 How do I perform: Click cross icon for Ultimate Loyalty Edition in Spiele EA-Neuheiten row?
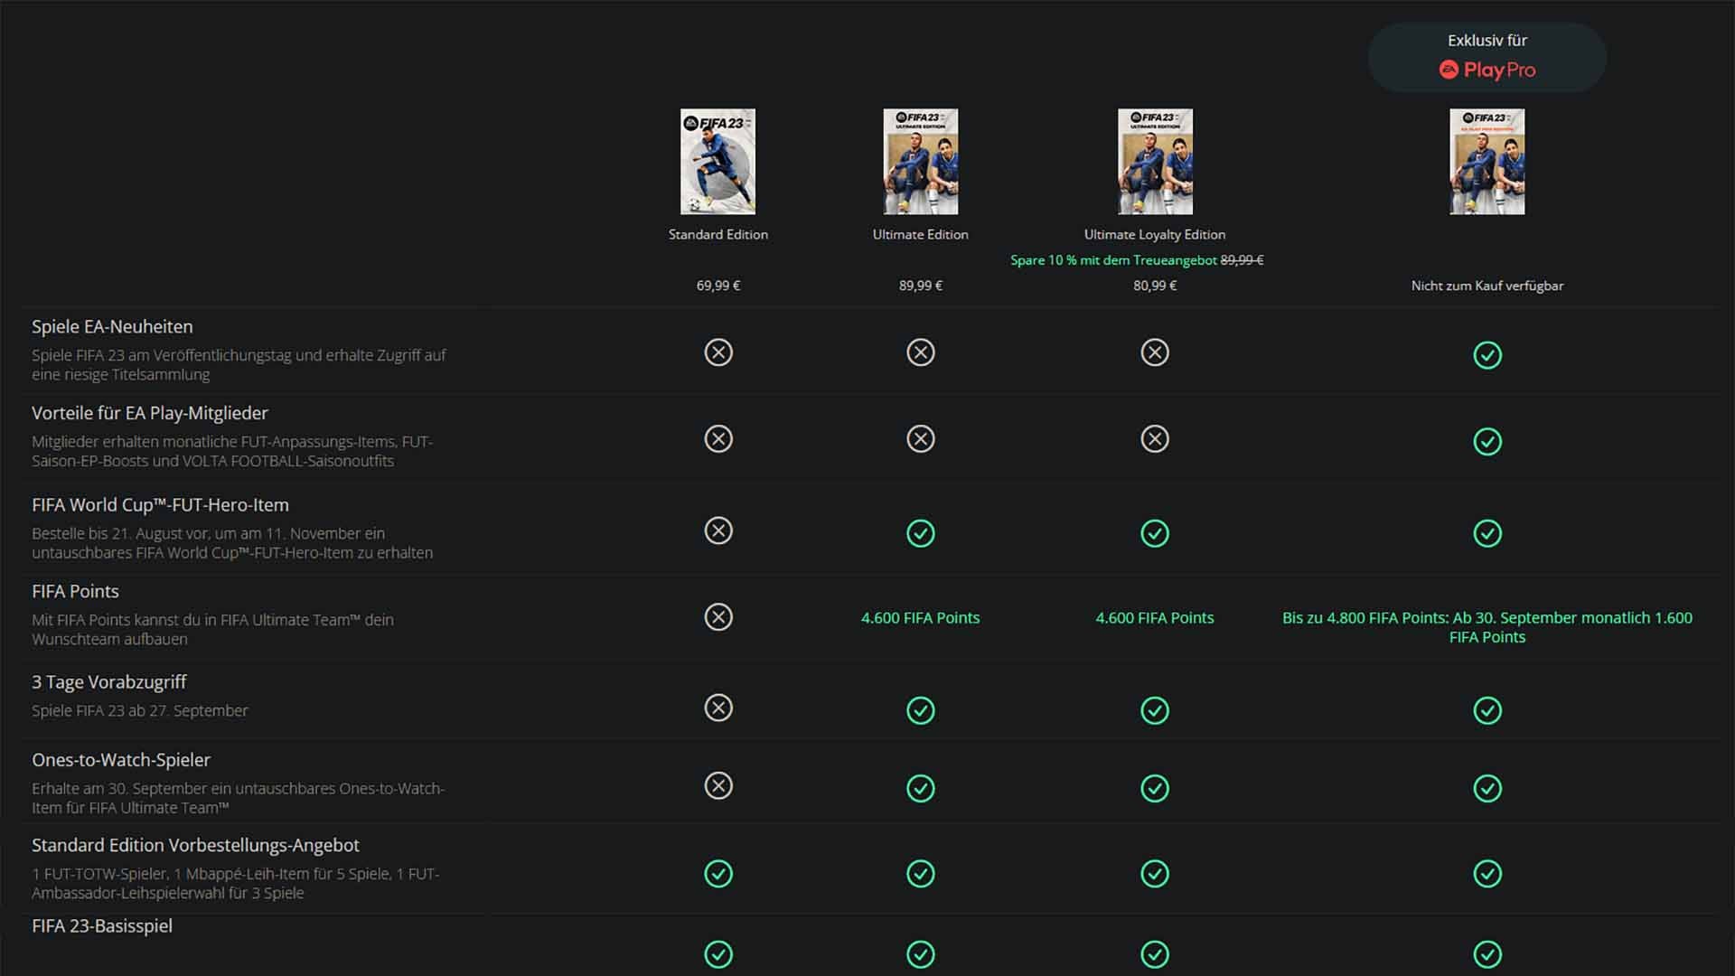(1155, 352)
